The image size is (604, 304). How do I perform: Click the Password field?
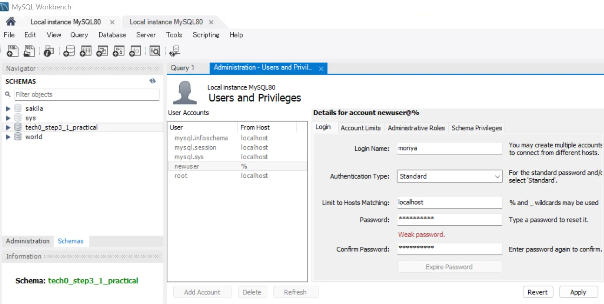(x=449, y=219)
